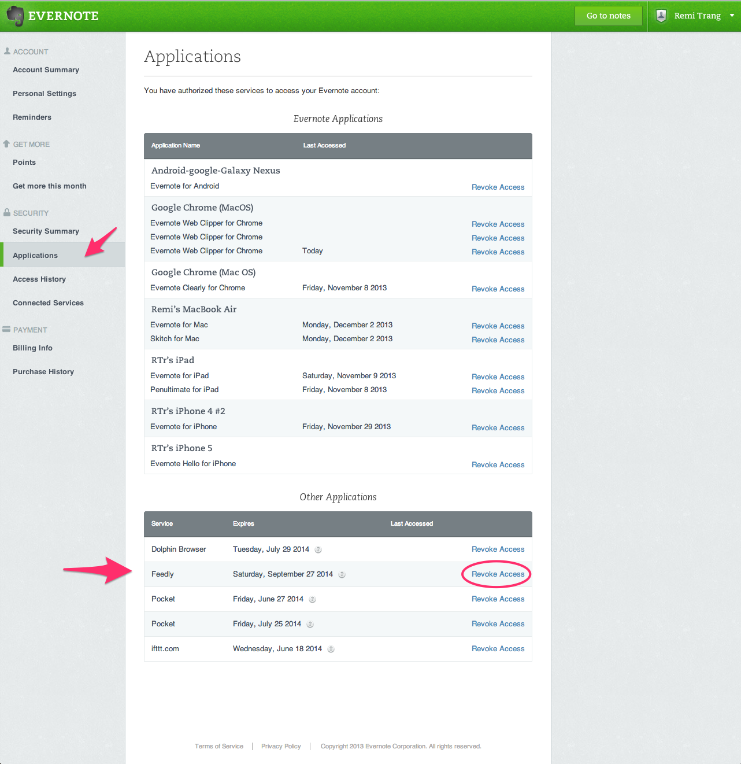Click the Google Chrome (Mac OS) heading
The image size is (741, 764).
(x=203, y=272)
